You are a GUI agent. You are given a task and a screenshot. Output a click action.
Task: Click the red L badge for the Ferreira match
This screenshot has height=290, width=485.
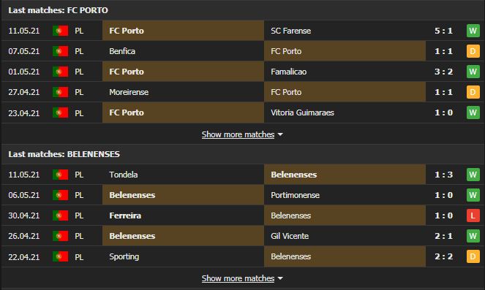(473, 215)
